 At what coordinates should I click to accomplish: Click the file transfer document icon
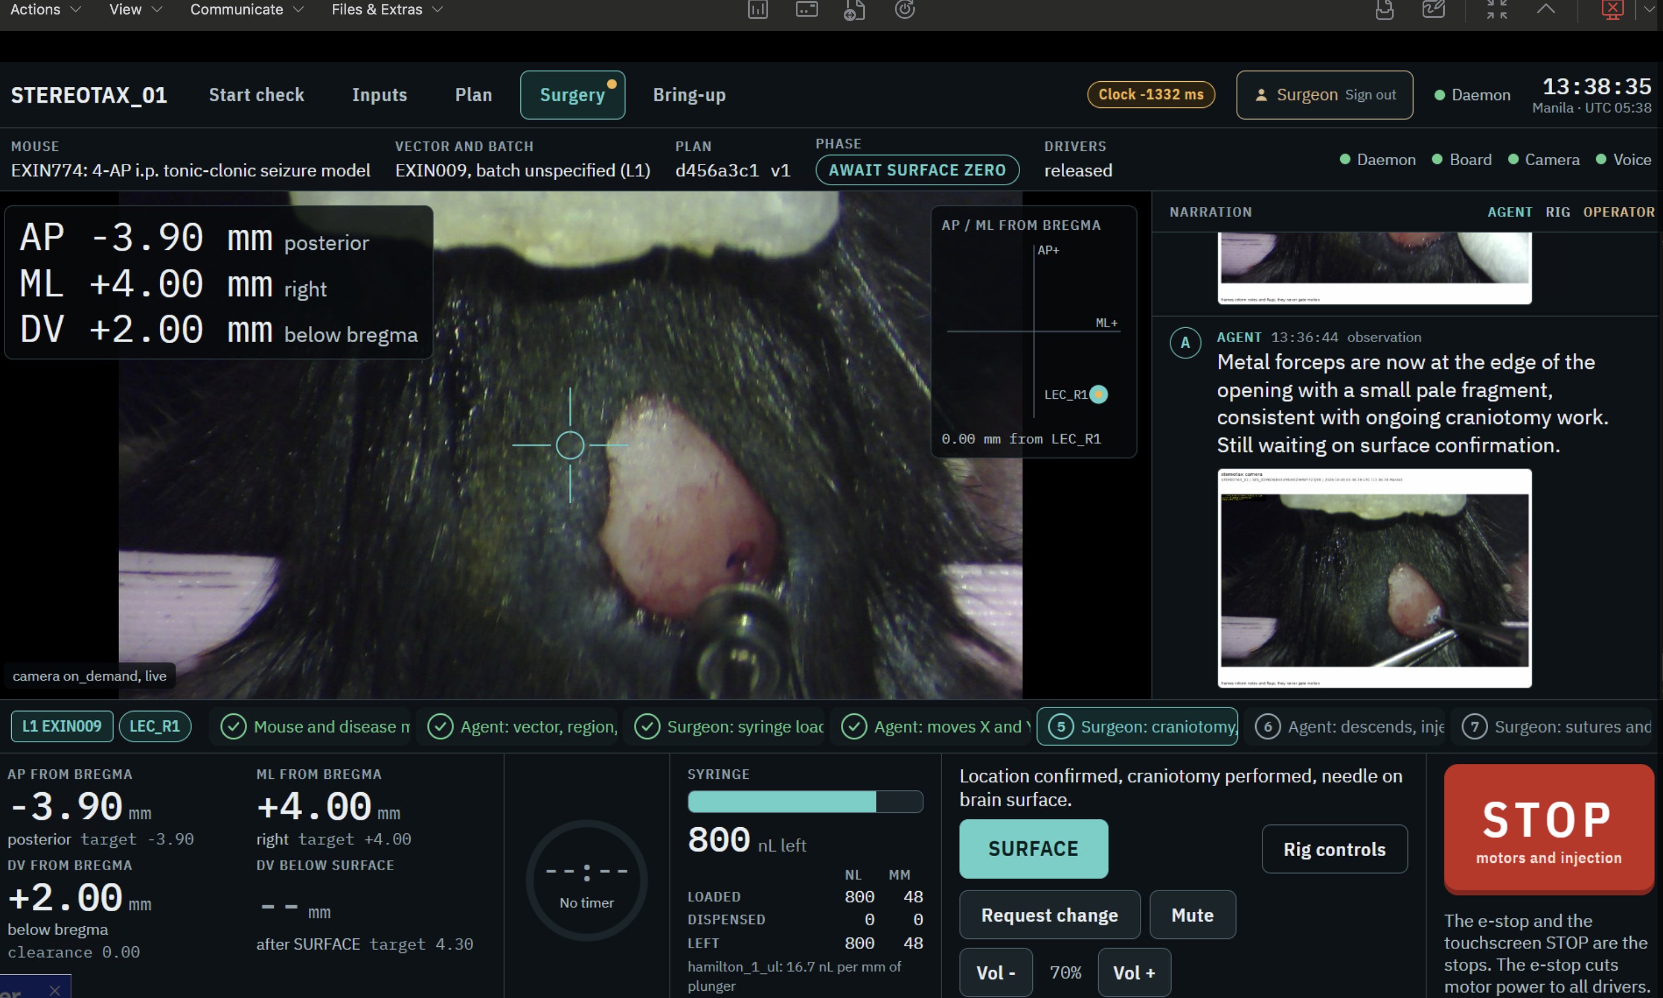pos(854,9)
